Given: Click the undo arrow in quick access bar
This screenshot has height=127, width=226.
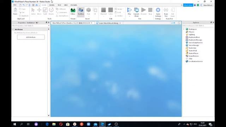Looking at the screenshot, I should 24,5.
